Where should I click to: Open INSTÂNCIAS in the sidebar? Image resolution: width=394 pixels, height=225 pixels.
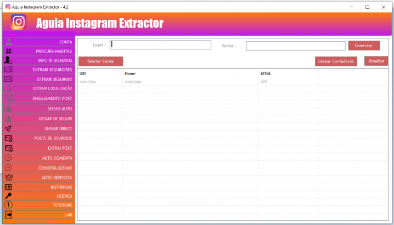pos(39,187)
